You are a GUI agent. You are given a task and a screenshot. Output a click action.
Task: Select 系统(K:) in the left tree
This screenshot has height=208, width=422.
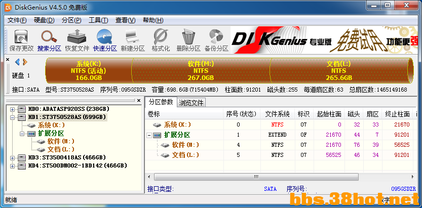51,125
